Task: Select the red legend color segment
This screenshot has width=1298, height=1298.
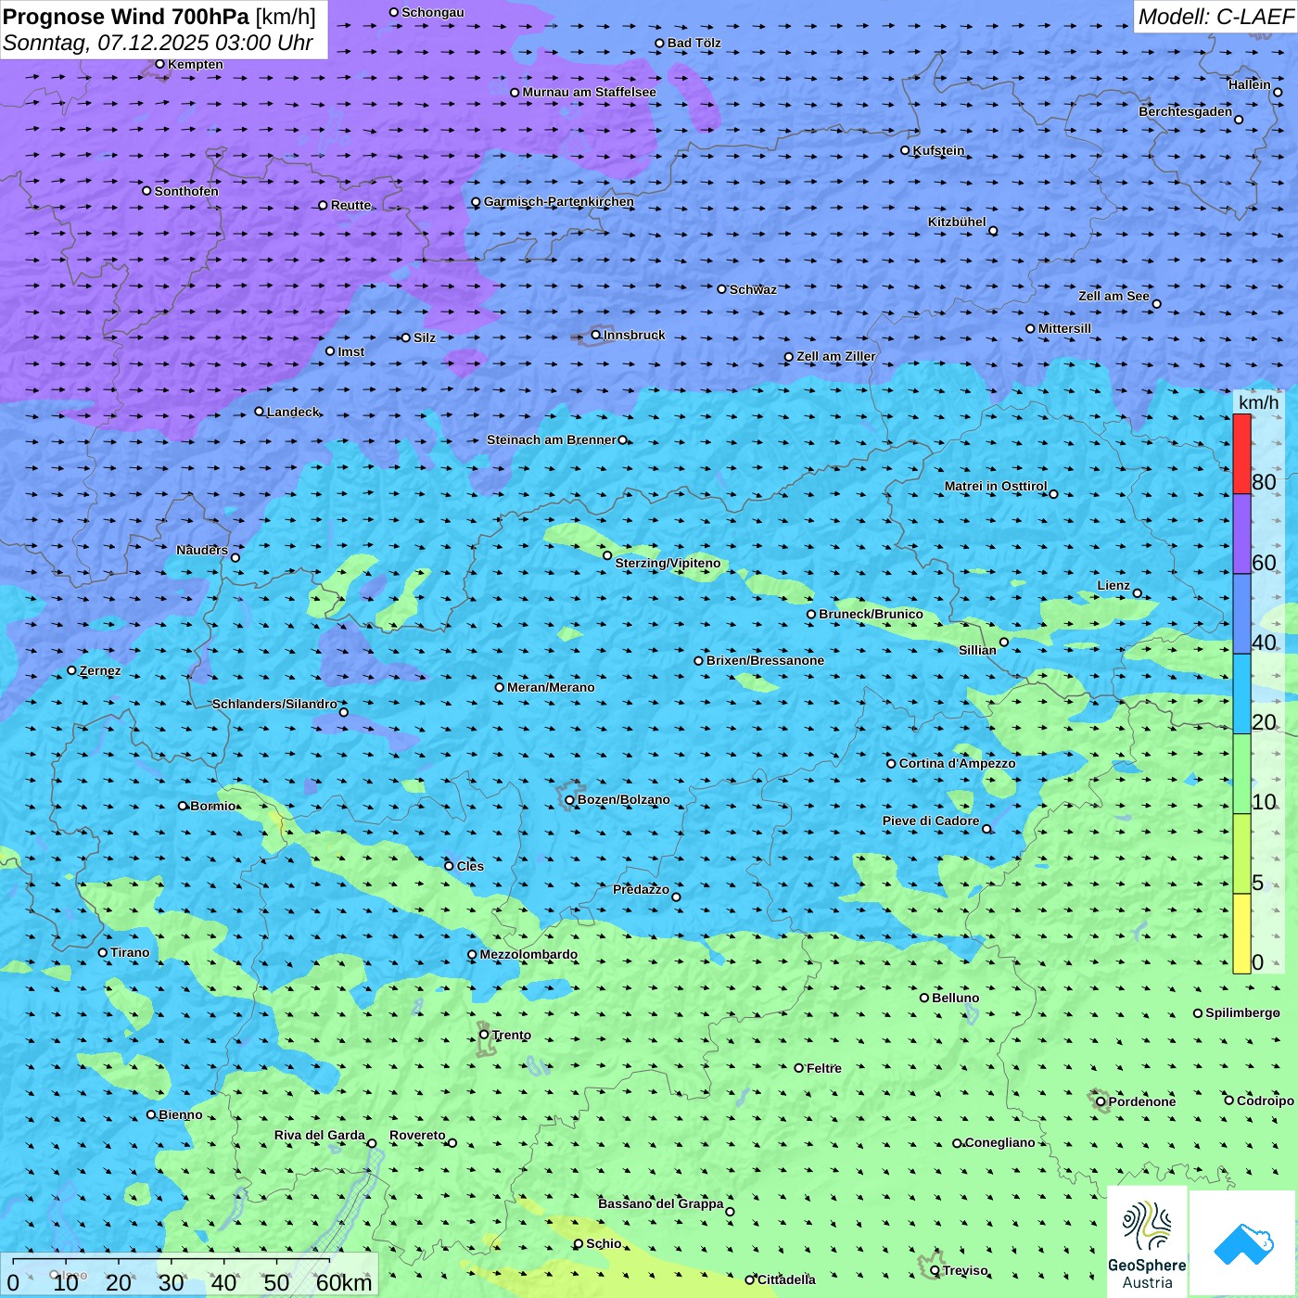Action: coord(1241,453)
